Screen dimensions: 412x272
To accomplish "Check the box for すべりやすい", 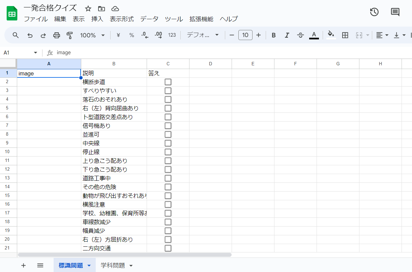I will point(168,91).
